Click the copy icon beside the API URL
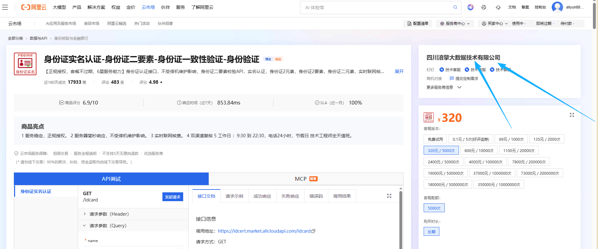The height and width of the screenshot is (249, 598). coord(313,231)
